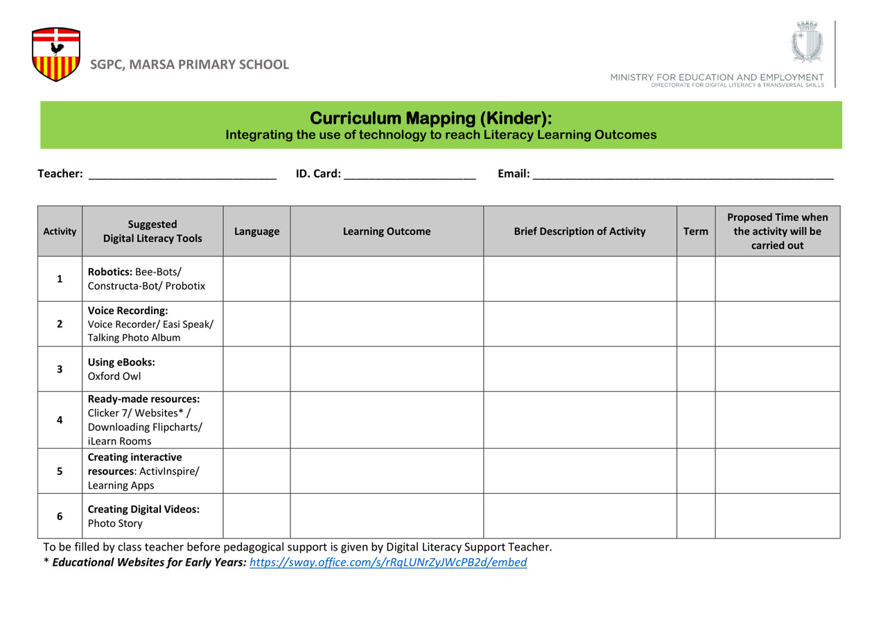Image resolution: width=883 pixels, height=624 pixels.
Task: Click the Proposed Time cell for Digital Videos row
Action: [778, 516]
